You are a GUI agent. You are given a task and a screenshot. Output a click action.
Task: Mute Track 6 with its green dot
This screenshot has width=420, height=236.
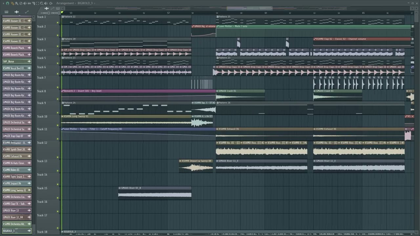click(x=58, y=74)
